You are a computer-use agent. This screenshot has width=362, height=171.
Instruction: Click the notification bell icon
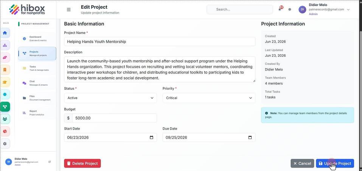pyautogui.click(x=280, y=9)
